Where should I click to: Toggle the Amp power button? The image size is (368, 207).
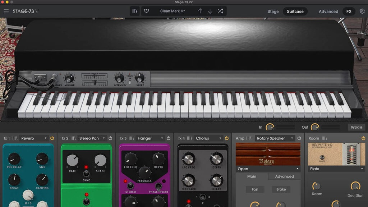pyautogui.click(x=299, y=138)
